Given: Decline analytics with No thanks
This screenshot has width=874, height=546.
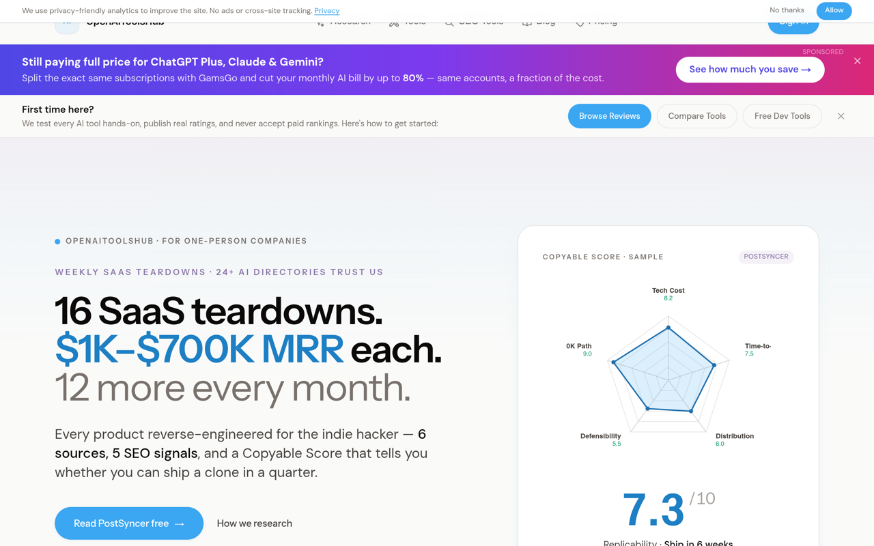Looking at the screenshot, I should coord(787,10).
